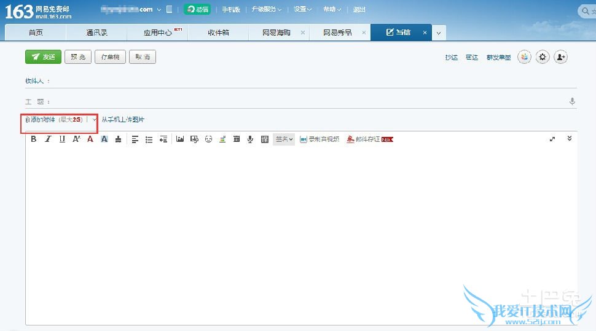Click the search magnifier icon
This screenshot has width=596, height=331.
click(x=586, y=11)
